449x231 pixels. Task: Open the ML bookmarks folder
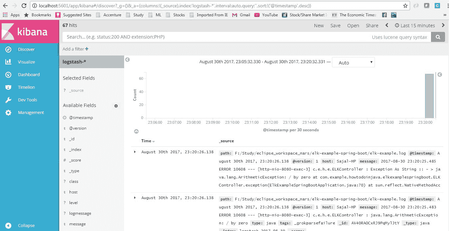click(x=154, y=15)
